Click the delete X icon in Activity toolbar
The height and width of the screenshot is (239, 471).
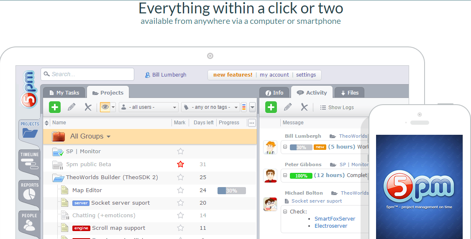[304, 107]
